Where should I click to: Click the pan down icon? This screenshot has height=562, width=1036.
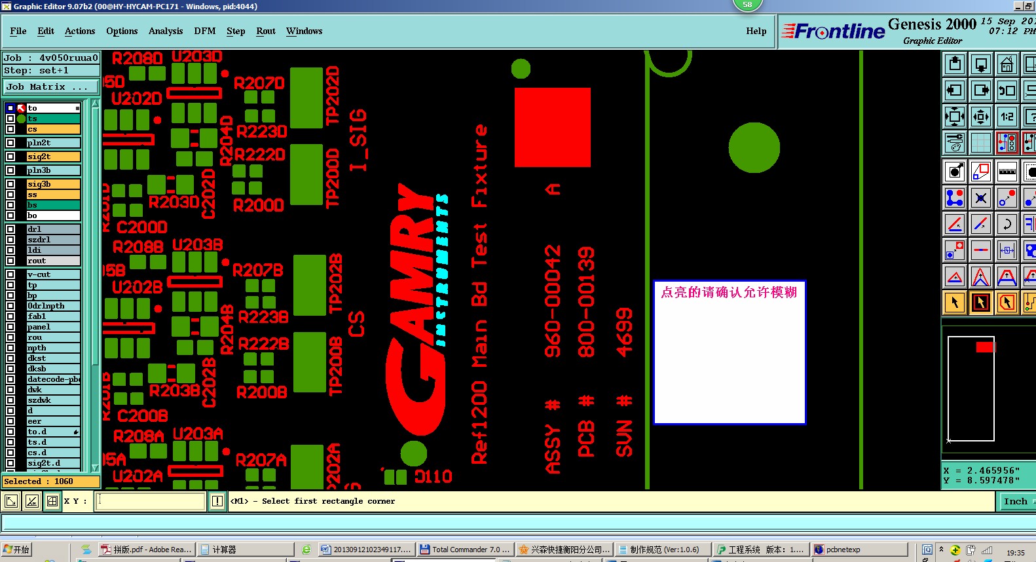981,64
